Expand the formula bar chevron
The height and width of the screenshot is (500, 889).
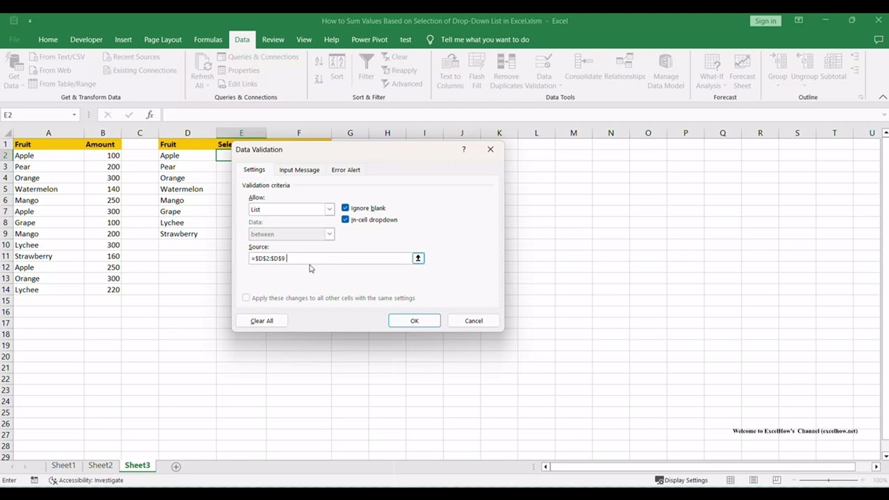884,115
